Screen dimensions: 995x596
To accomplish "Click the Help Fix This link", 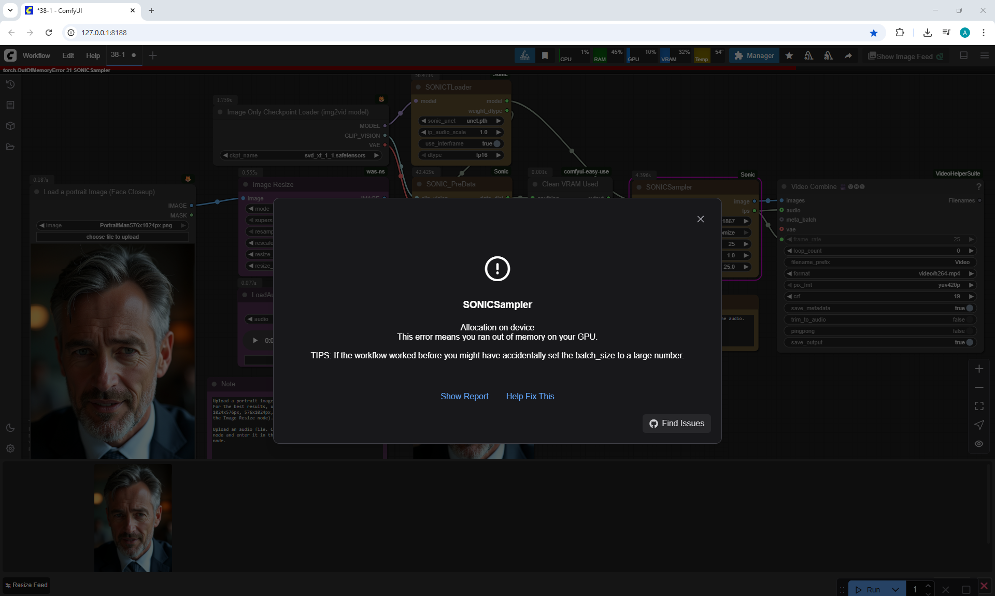I will coord(530,396).
